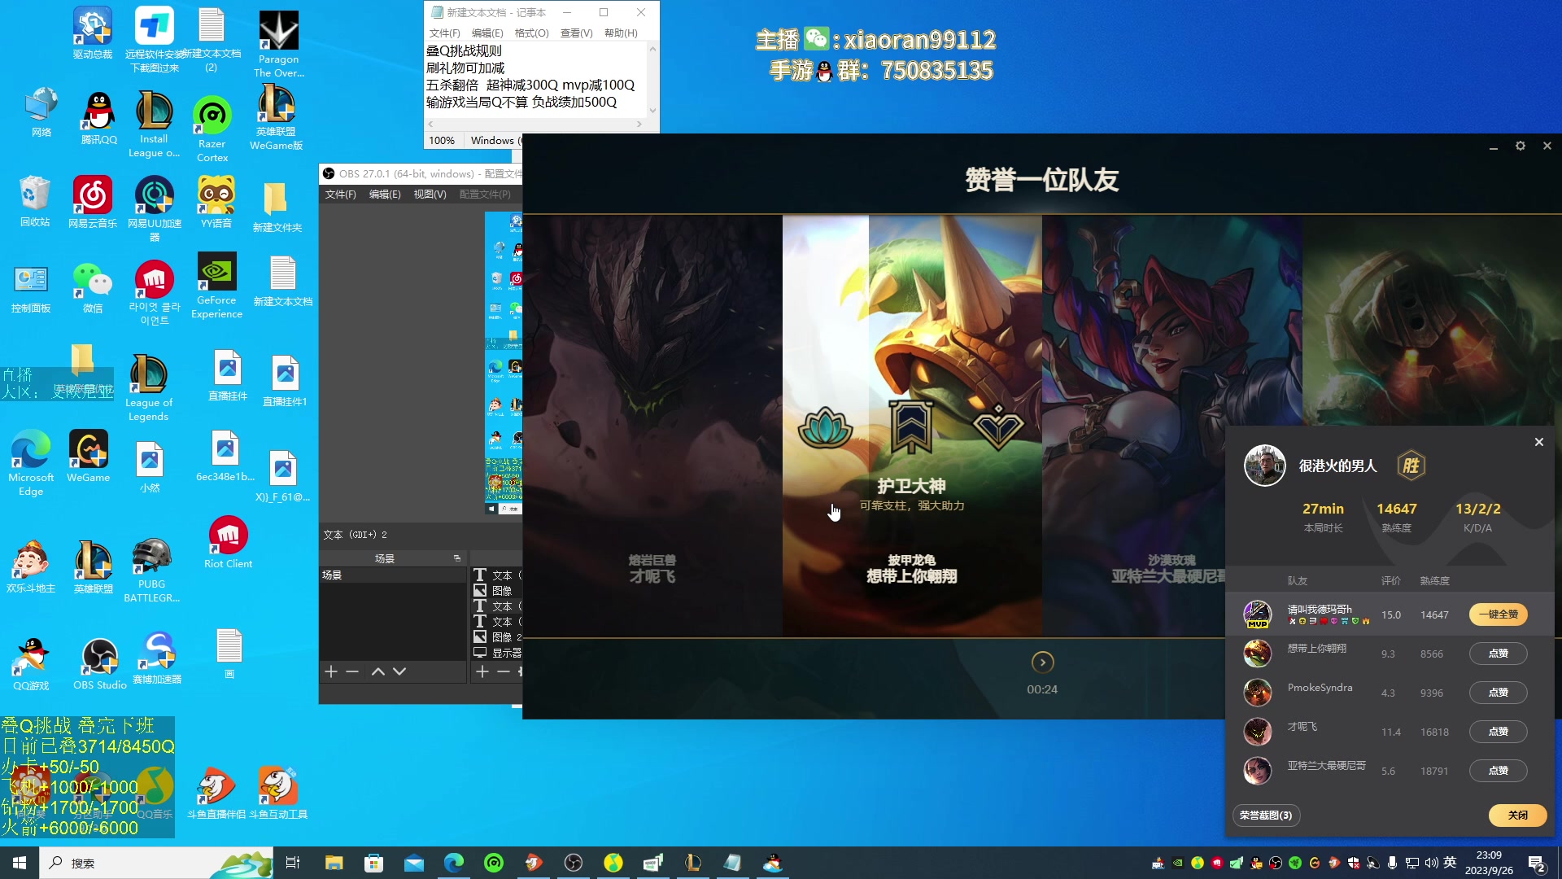Viewport: 1562px width, 879px height.
Task: Click player avatar of 很港火的男人
Action: pos(1264,466)
